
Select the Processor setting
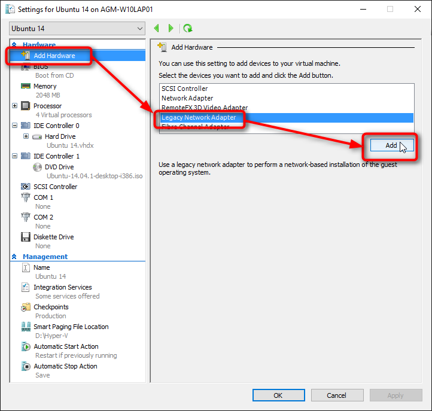(48, 106)
